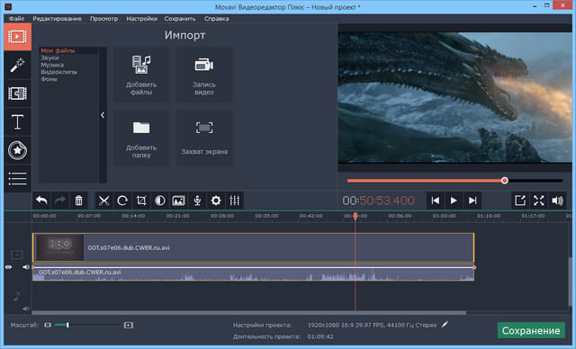Click project duration value 01:09:42
Viewport: 576px width, 349px height.
(x=320, y=336)
